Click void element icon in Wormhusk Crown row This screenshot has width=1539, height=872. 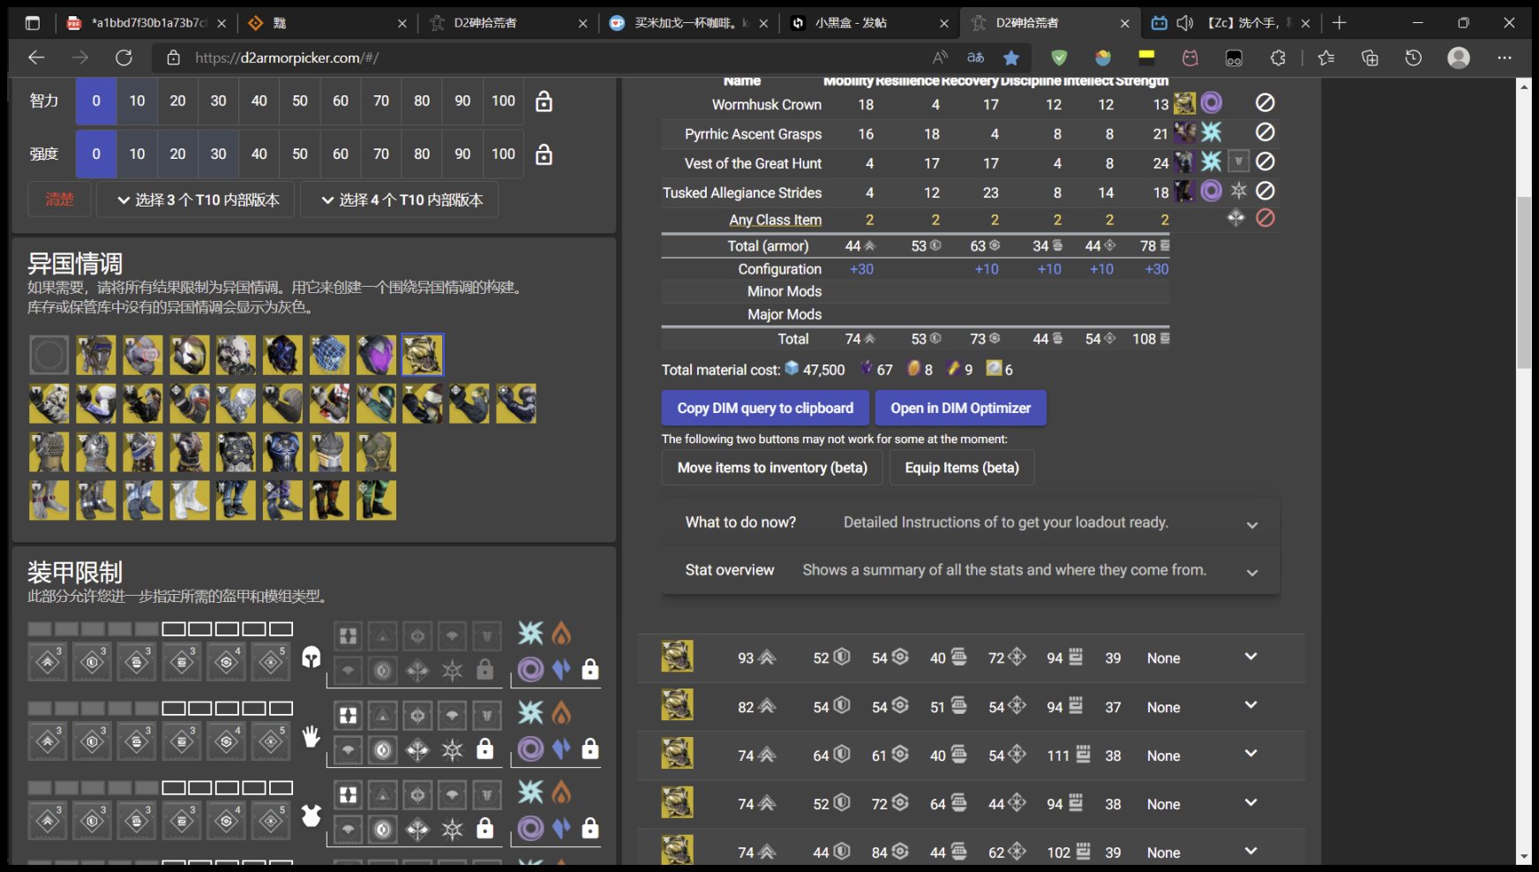(x=1212, y=103)
